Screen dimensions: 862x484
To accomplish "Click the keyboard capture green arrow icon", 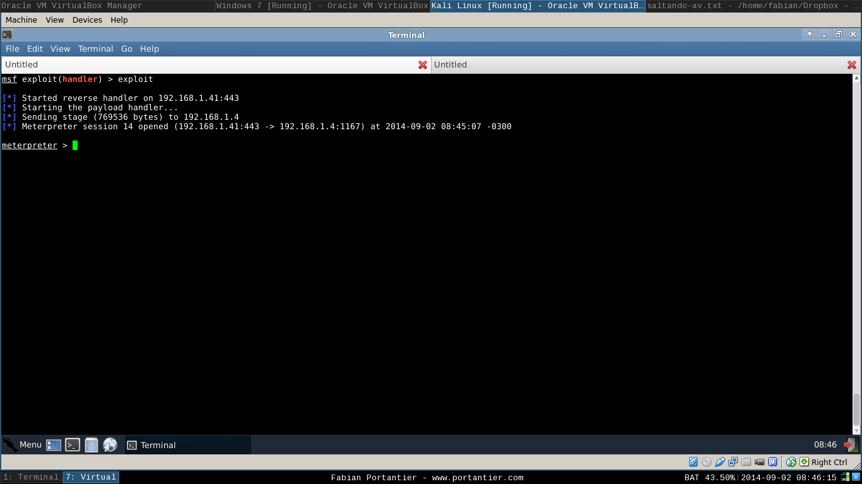I will coord(804,462).
